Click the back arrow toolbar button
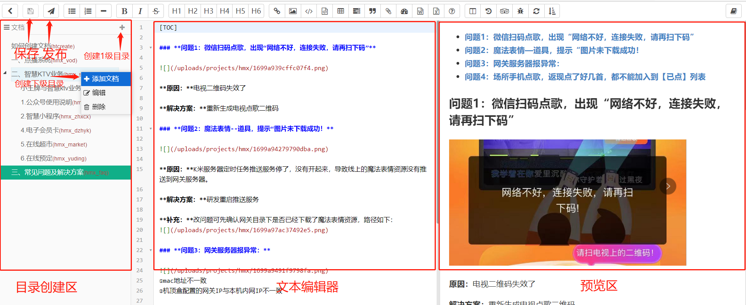The image size is (746, 305). click(11, 11)
